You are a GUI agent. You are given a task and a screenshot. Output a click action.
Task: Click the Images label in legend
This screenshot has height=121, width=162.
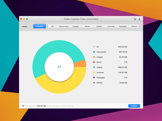100,57
